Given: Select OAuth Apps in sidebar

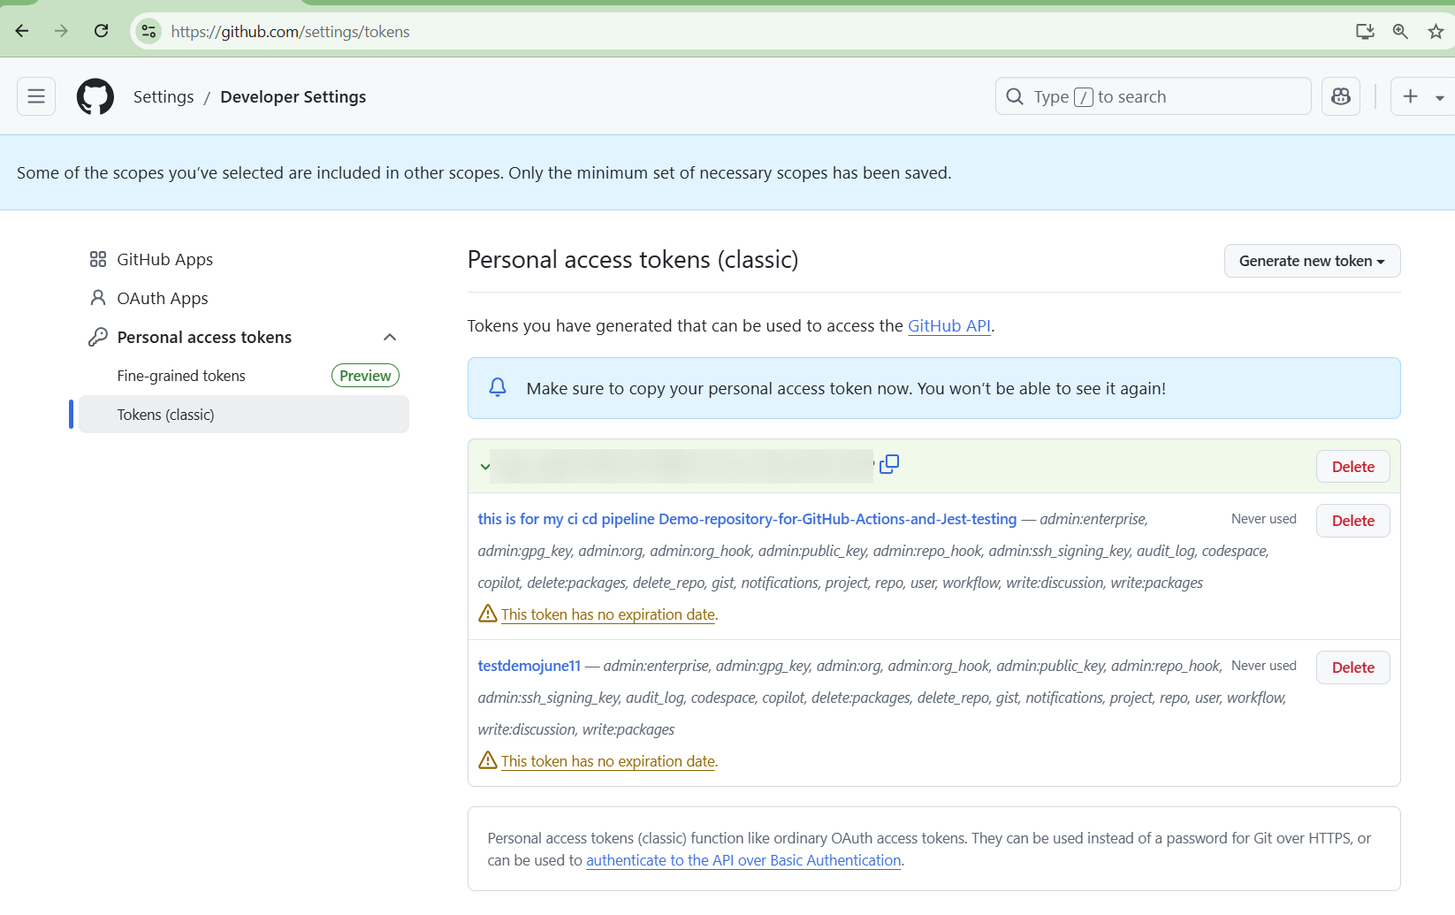Looking at the screenshot, I should 163,298.
